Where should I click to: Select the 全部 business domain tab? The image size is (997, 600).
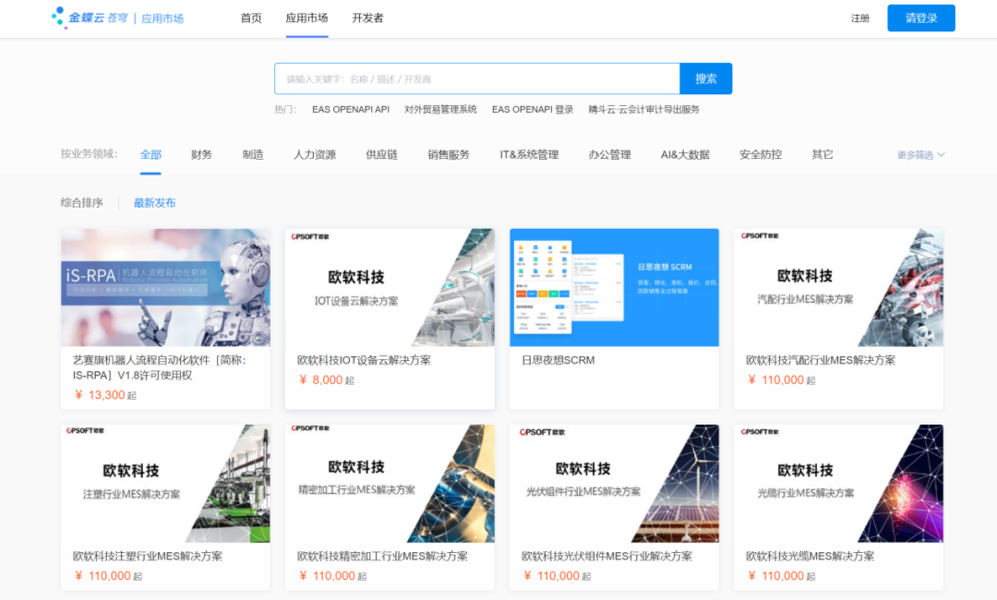(150, 154)
